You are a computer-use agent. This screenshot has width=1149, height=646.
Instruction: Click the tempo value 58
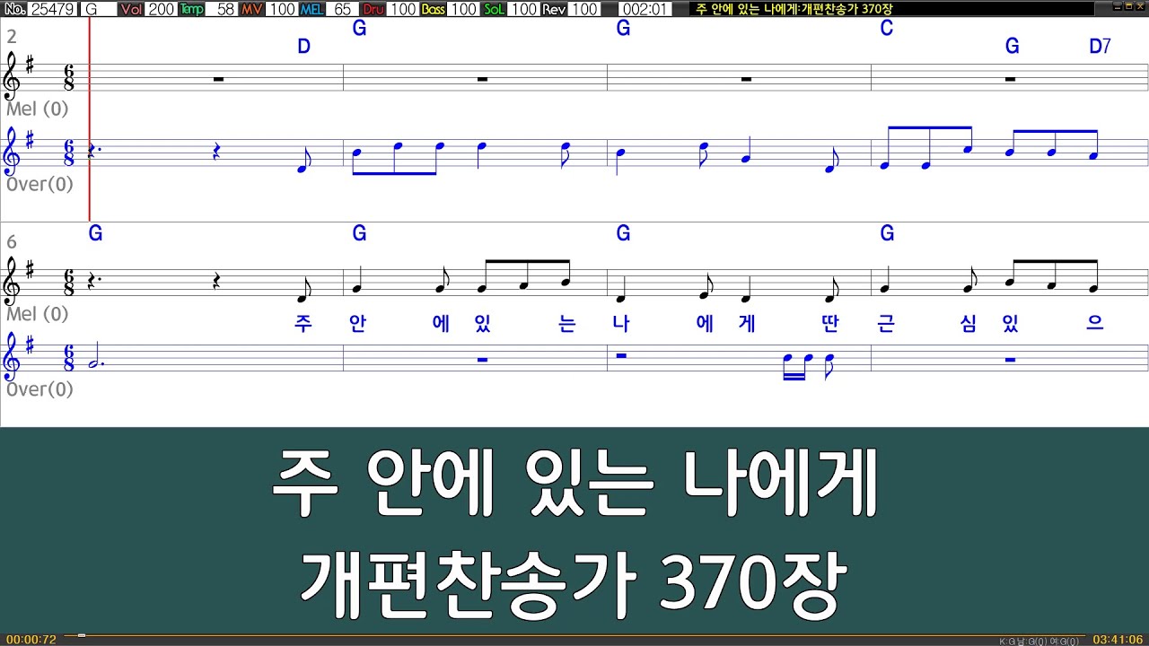pos(223,9)
